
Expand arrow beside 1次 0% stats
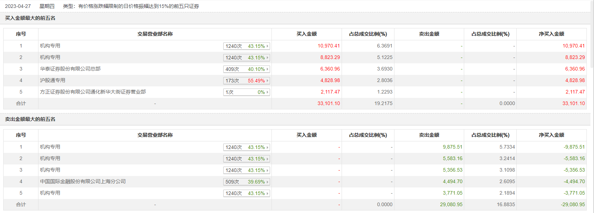coord(268,92)
